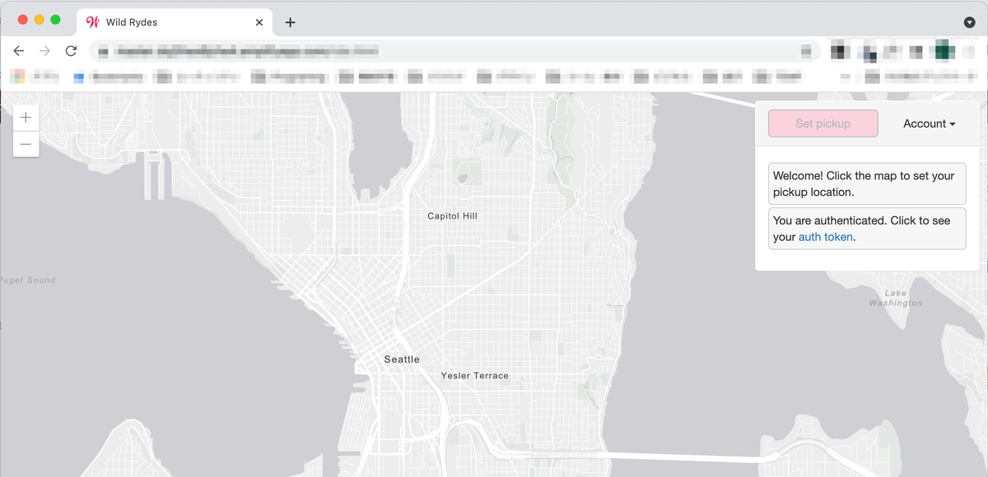Click the green macOS maximize button

click(x=55, y=20)
